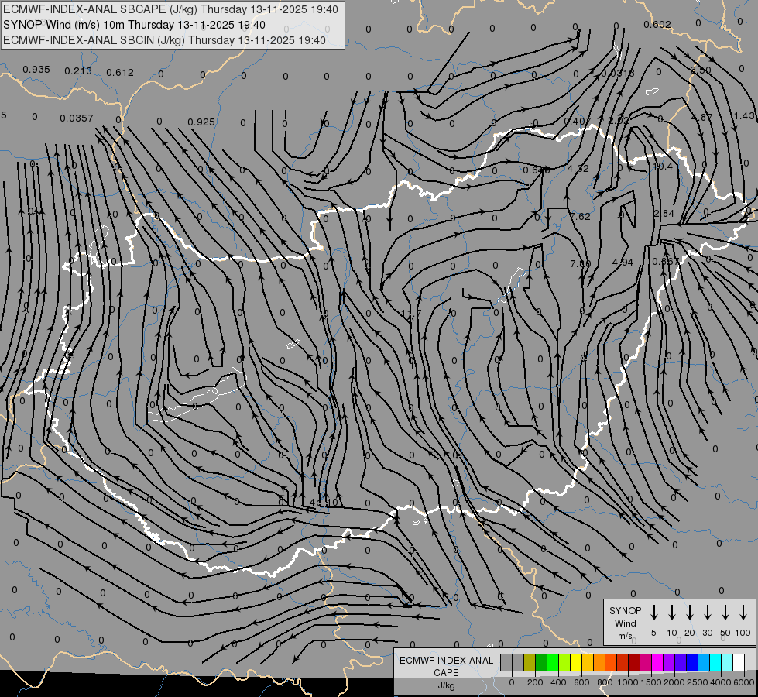The image size is (758, 697).
Task: Click the J/kg unit label in legend
Action: (446, 685)
